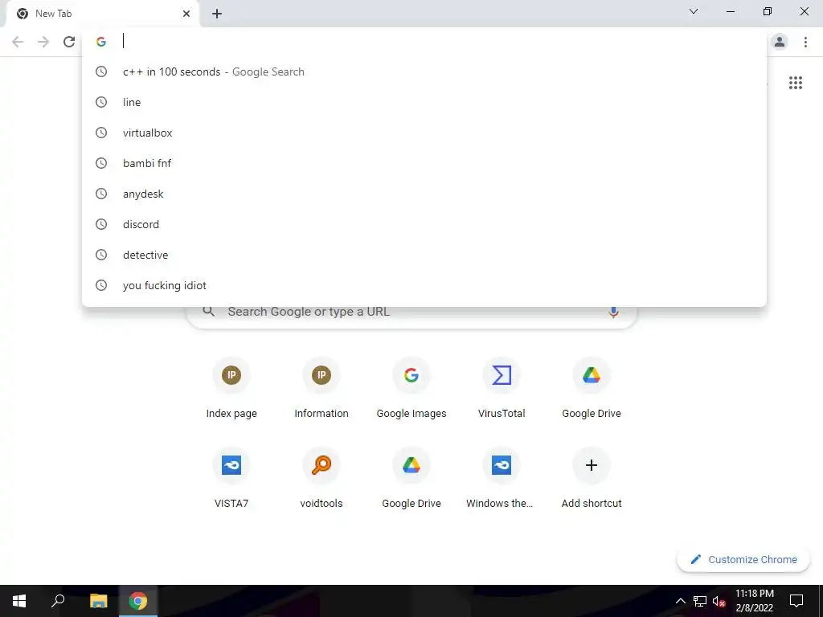This screenshot has height=617, width=823.
Task: Click the Customize Chrome button
Action: [743, 559]
